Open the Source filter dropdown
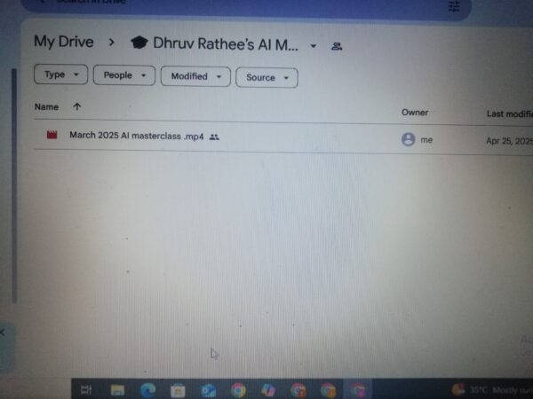The width and height of the screenshot is (533, 399). [266, 78]
